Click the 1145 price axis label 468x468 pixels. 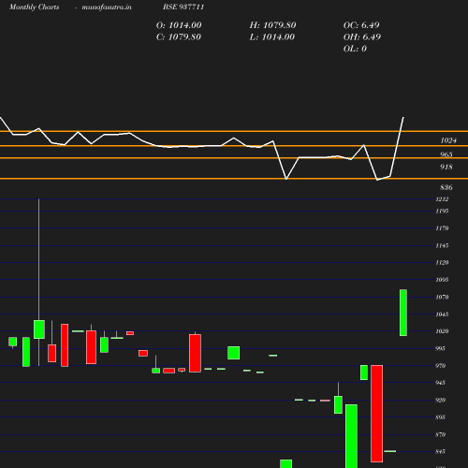tap(442, 246)
